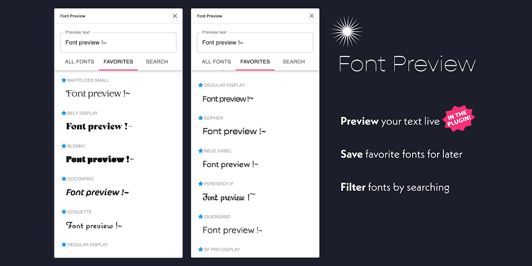
Task: Switch to the Search tab in left panel
Action: pos(157,62)
